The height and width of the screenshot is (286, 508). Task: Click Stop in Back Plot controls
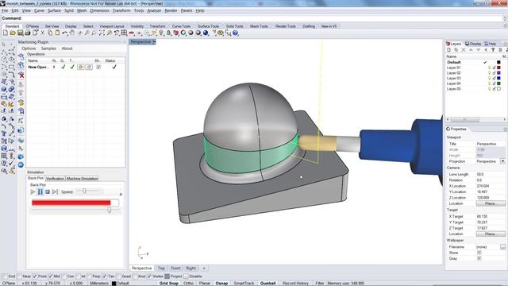pyautogui.click(x=48, y=192)
